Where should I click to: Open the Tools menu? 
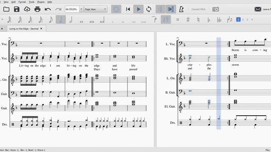(x=31, y=2)
